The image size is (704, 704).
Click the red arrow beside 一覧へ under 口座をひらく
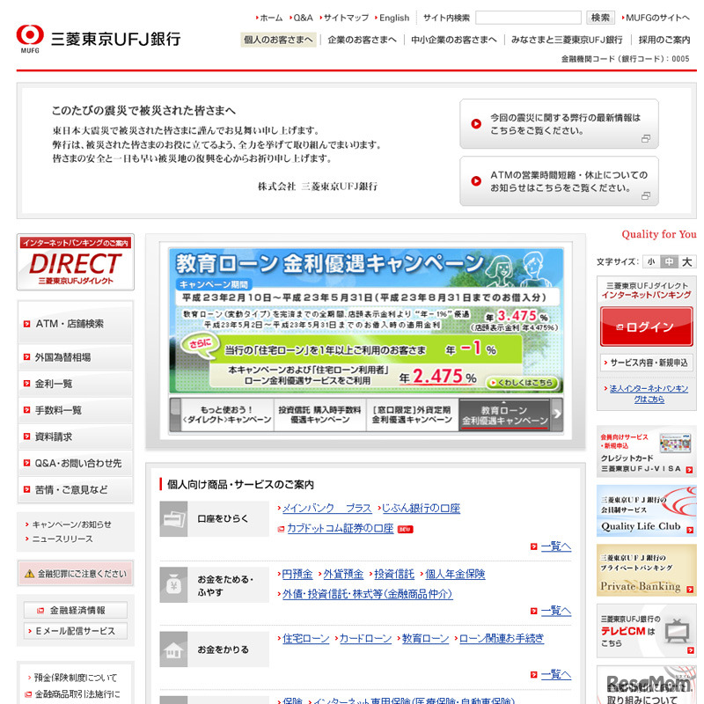point(534,546)
